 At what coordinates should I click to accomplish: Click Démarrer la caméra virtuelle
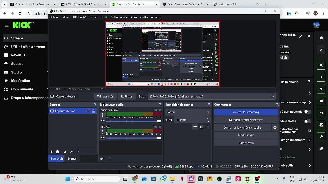(x=242, y=128)
